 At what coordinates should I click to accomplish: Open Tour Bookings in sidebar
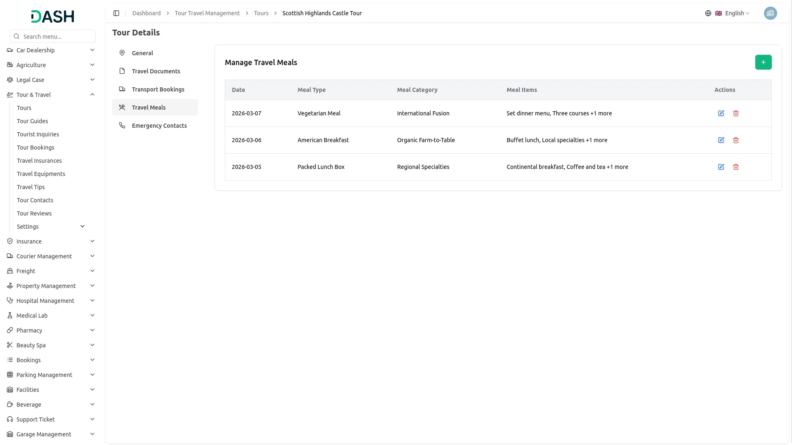[35, 148]
